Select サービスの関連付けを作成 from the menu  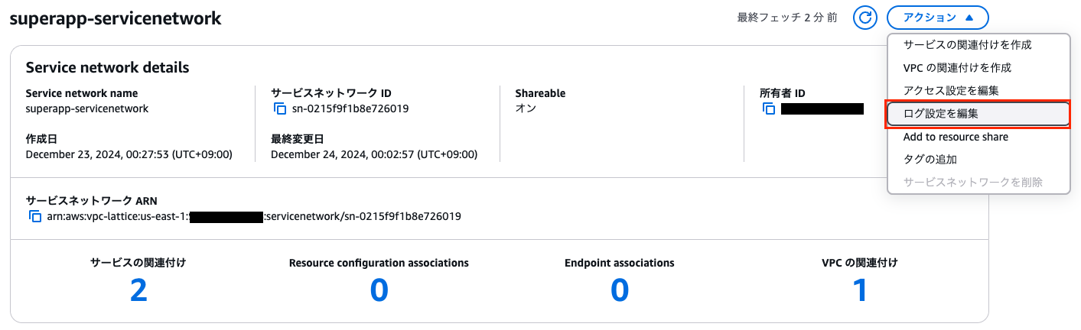click(x=967, y=45)
